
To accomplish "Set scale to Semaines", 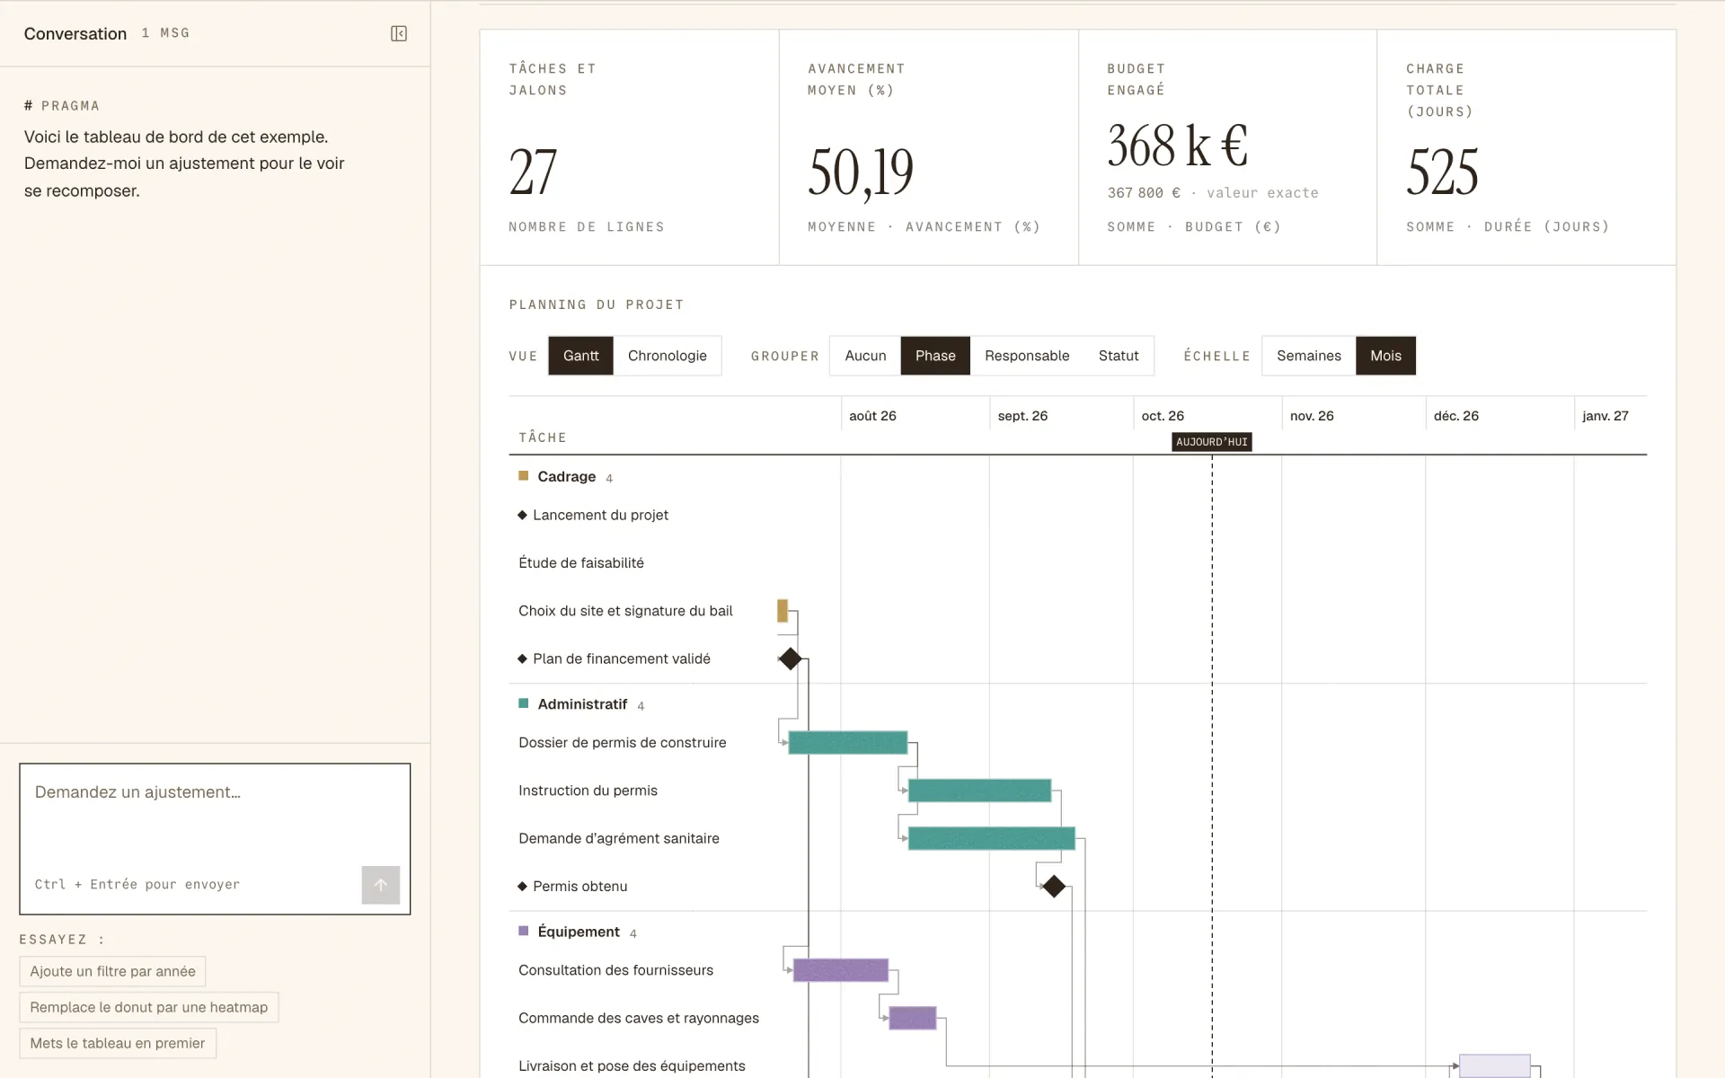I will [x=1308, y=356].
